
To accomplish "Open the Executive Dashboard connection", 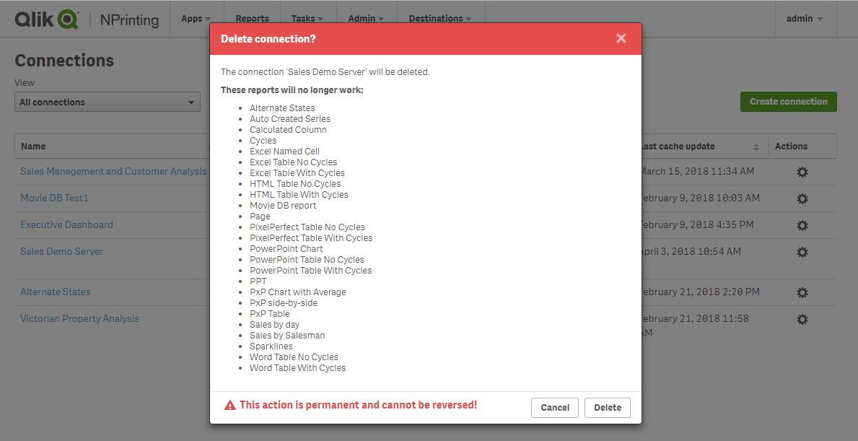I will coord(67,225).
